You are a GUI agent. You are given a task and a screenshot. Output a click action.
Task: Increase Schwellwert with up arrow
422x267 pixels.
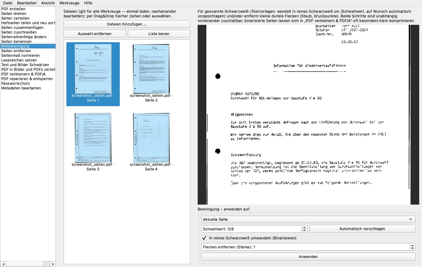(x=304, y=227)
